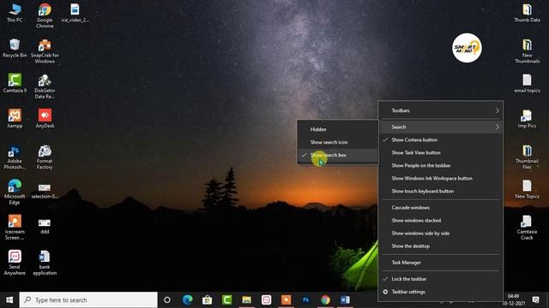The width and height of the screenshot is (549, 308).
Task: Open New Thumbnails folder icon
Action: point(527,51)
